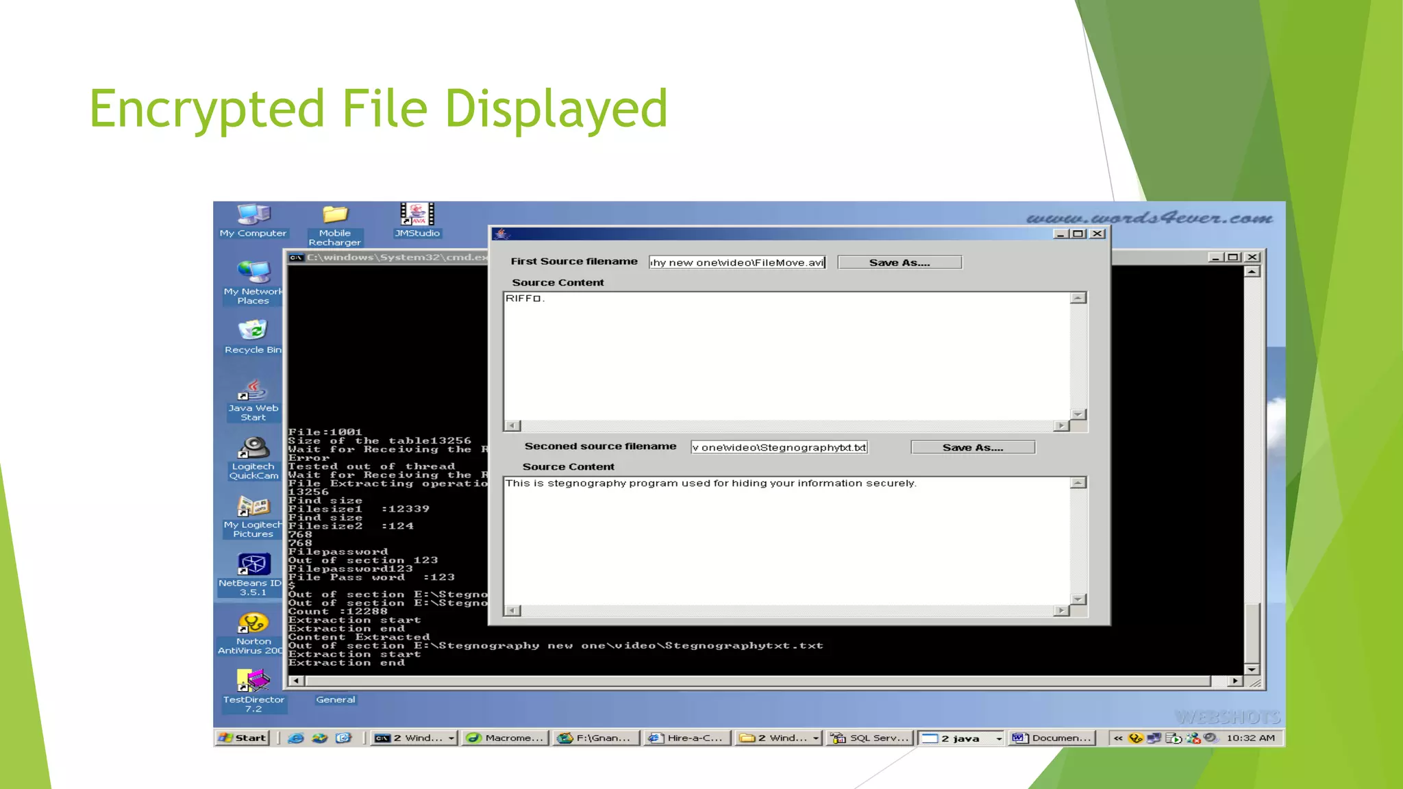Image resolution: width=1403 pixels, height=789 pixels.
Task: Click left arrow of second content horizontal scrollbar
Action: click(512, 610)
